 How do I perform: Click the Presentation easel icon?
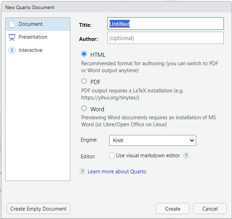point(12,37)
